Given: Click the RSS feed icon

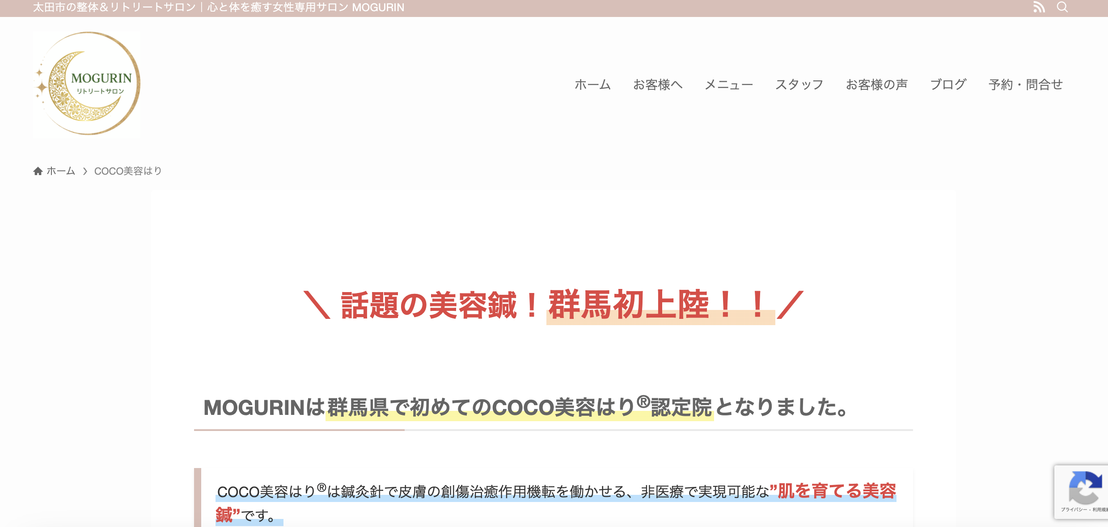Looking at the screenshot, I should click(1039, 7).
